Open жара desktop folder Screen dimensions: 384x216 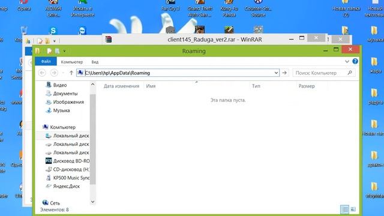[x=374, y=65]
